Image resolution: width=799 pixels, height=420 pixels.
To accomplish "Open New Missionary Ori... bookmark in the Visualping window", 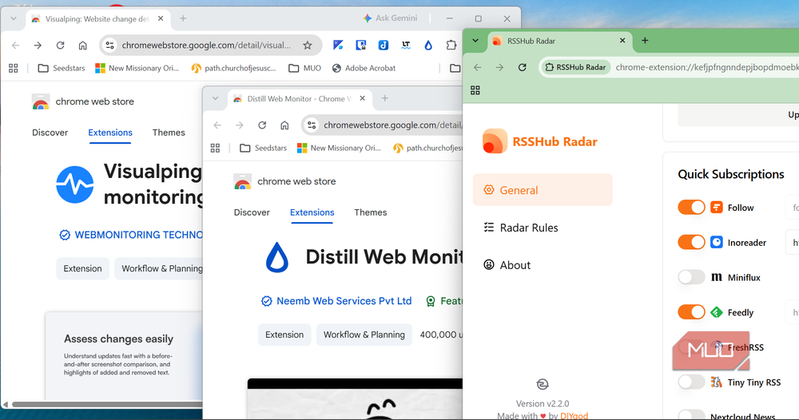I will click(x=137, y=68).
